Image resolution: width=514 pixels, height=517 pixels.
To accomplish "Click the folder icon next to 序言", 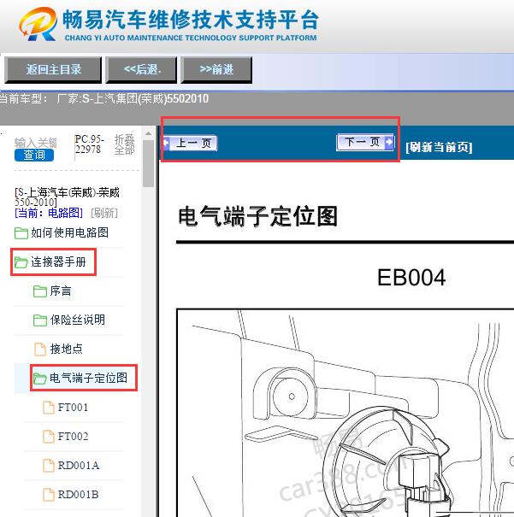I will click(x=40, y=291).
